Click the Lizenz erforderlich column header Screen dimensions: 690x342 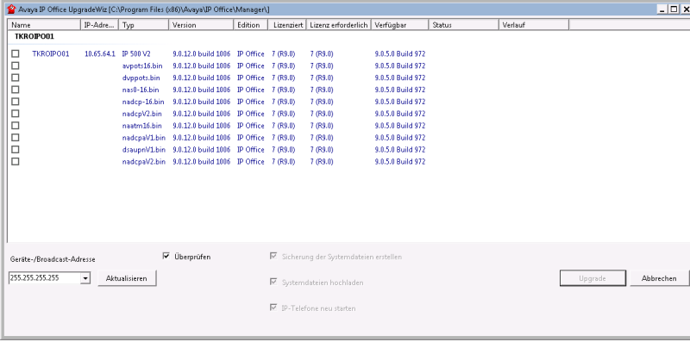click(x=338, y=25)
